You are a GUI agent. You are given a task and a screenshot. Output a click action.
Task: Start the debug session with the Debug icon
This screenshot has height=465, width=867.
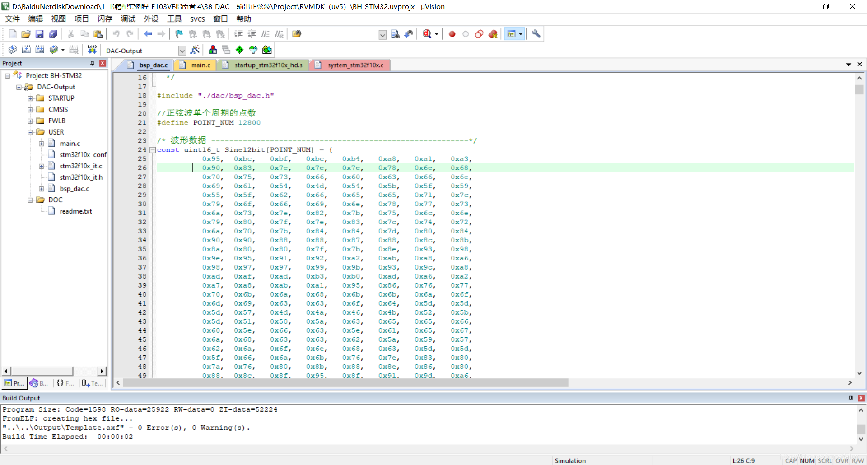pyautogui.click(x=427, y=34)
